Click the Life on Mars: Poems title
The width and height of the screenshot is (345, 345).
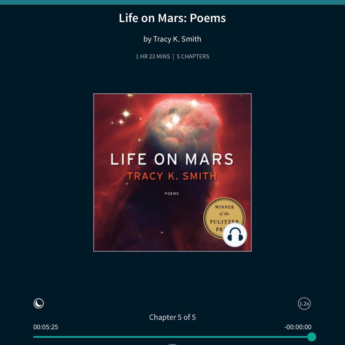tap(172, 18)
